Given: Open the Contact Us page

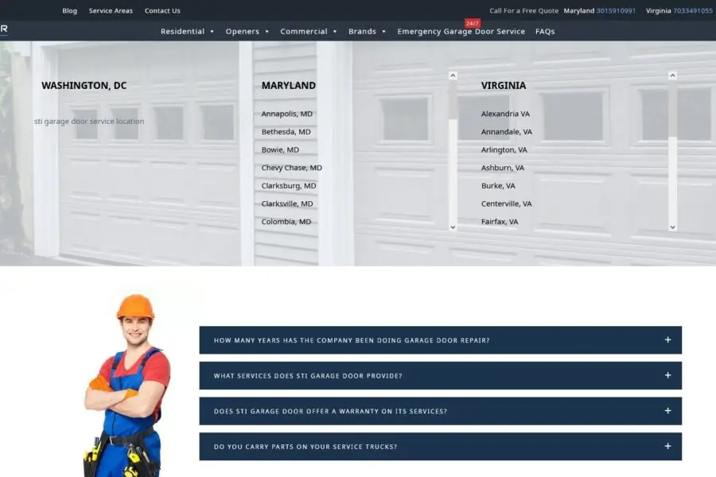Looking at the screenshot, I should (x=162, y=11).
